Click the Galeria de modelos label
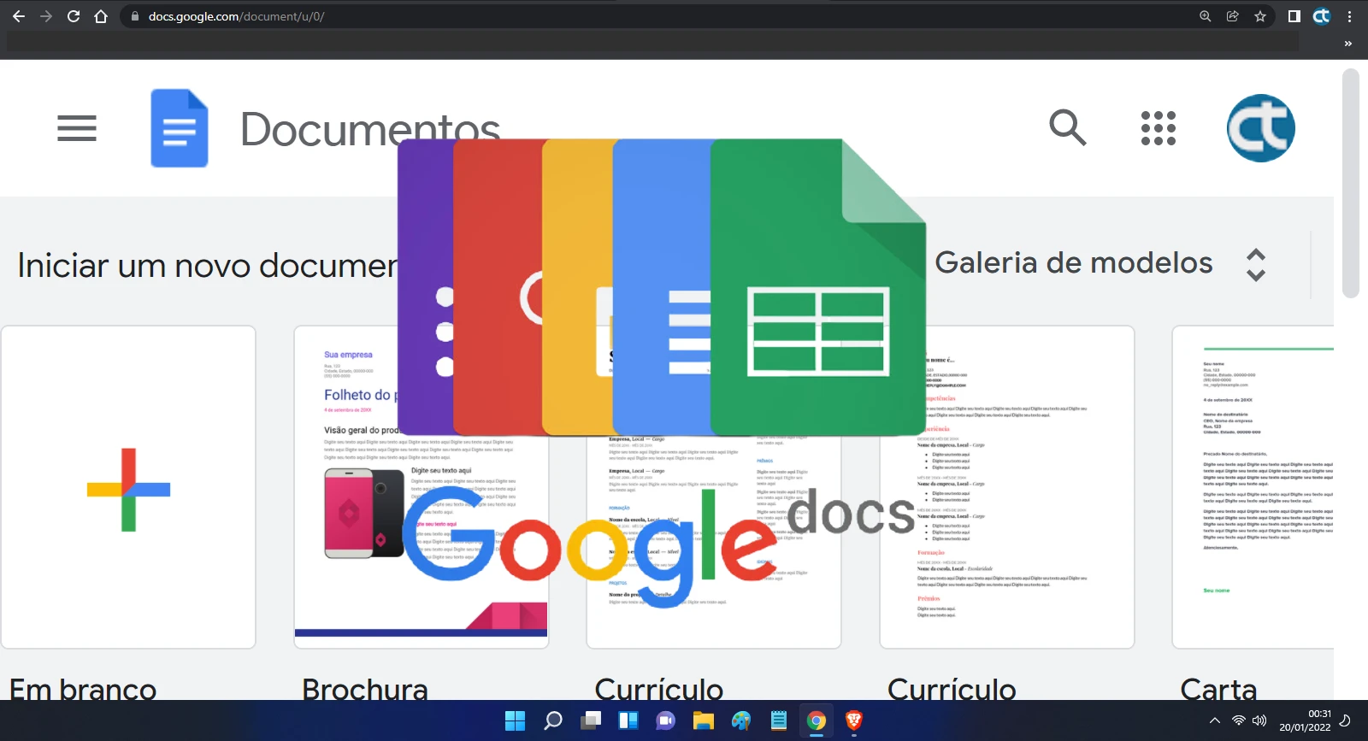Screen dimensions: 1368x741 click(x=1073, y=263)
